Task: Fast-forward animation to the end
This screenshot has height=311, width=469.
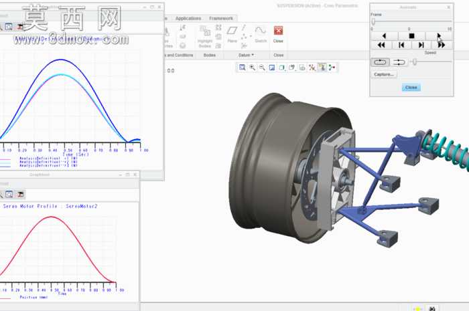Action: click(442, 45)
